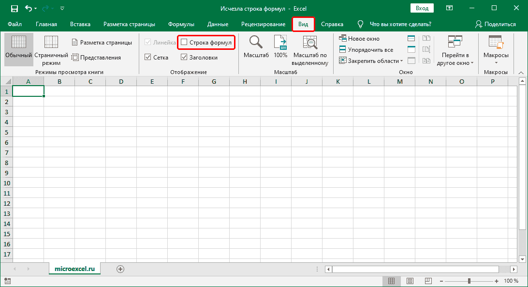Click the Undo arrow icon
Screen dimensions: 528x287
29,8
